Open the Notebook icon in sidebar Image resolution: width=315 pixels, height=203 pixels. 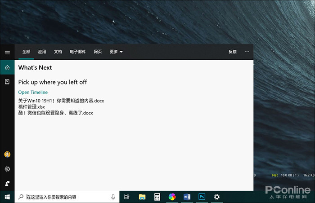click(7, 82)
